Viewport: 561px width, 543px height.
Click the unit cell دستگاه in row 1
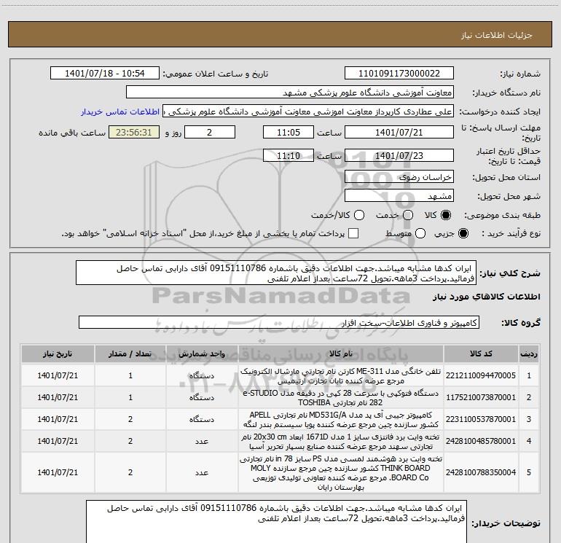click(202, 376)
